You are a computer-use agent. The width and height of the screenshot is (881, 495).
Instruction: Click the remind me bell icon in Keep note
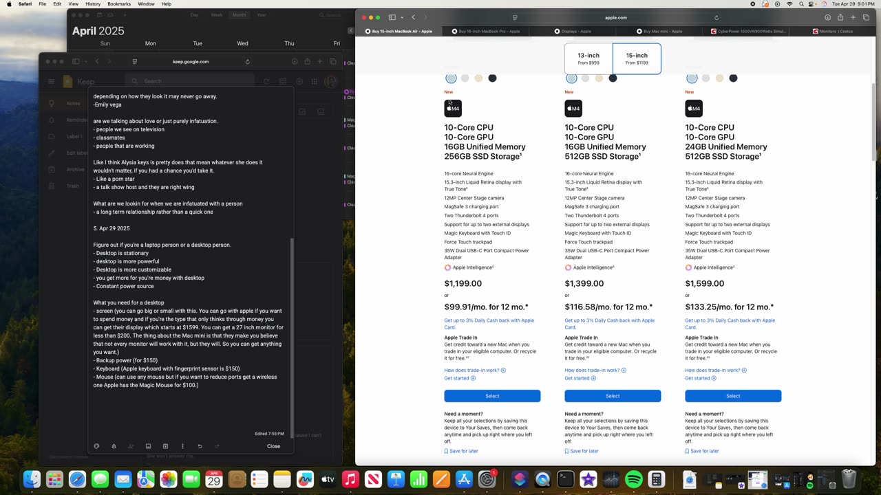(x=114, y=446)
